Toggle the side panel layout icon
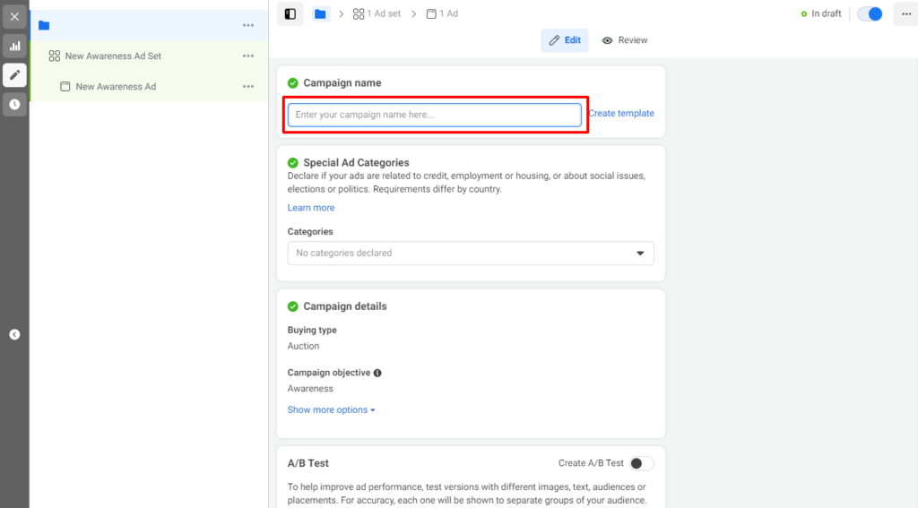Image resolution: width=918 pixels, height=508 pixels. click(x=290, y=14)
